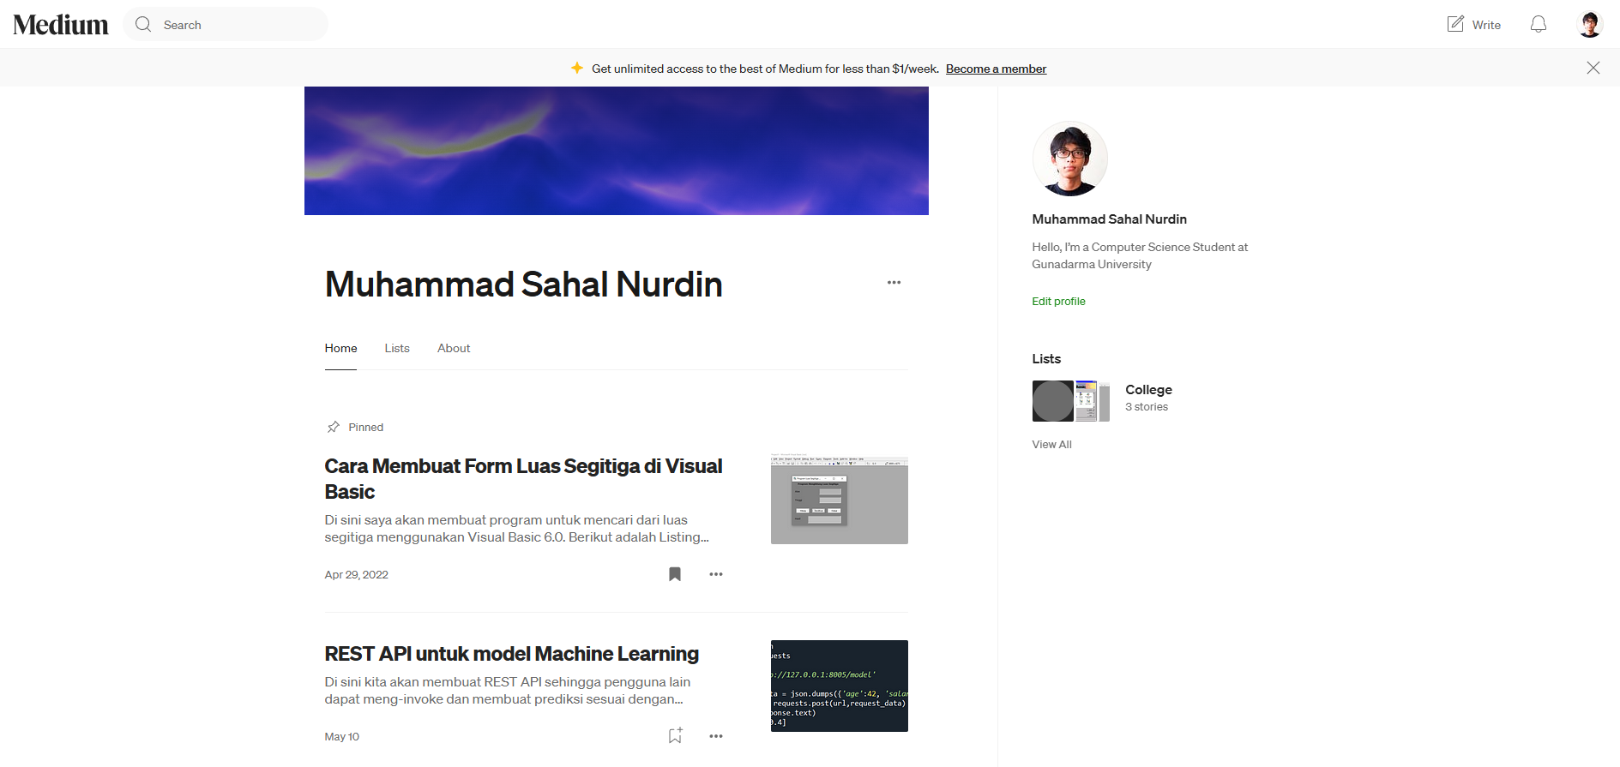Unsave the Visual Basic story bookmark

[675, 574]
